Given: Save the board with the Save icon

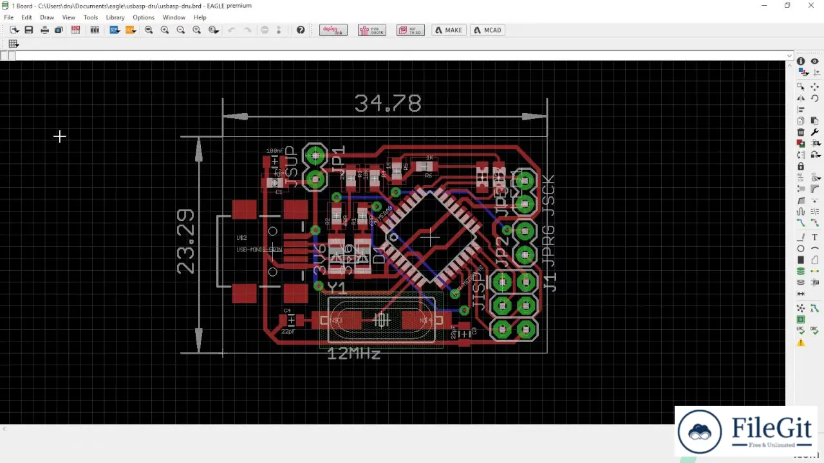Looking at the screenshot, I should (28, 30).
